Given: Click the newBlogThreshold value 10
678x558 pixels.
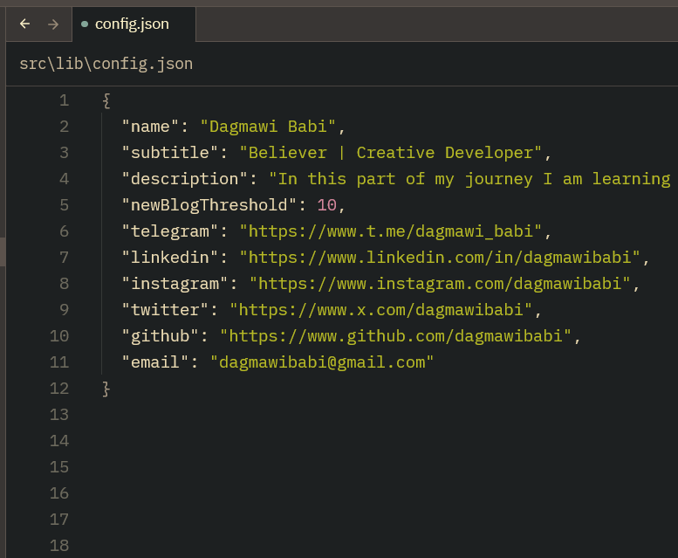Looking at the screenshot, I should coord(326,205).
